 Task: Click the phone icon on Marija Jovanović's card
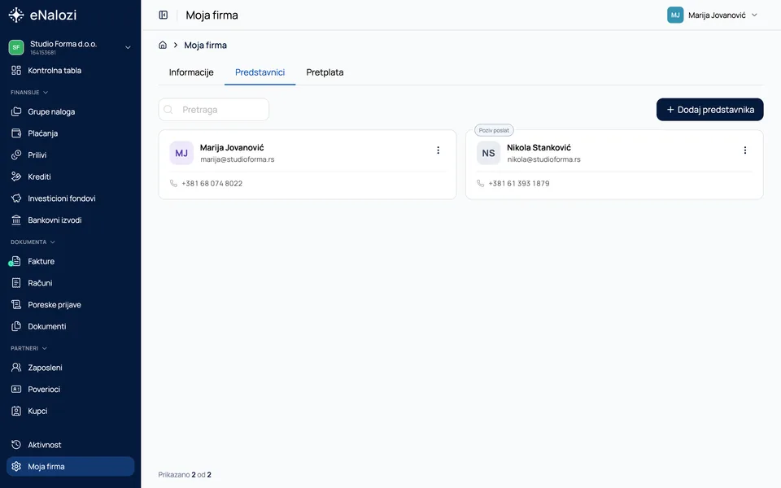point(173,183)
